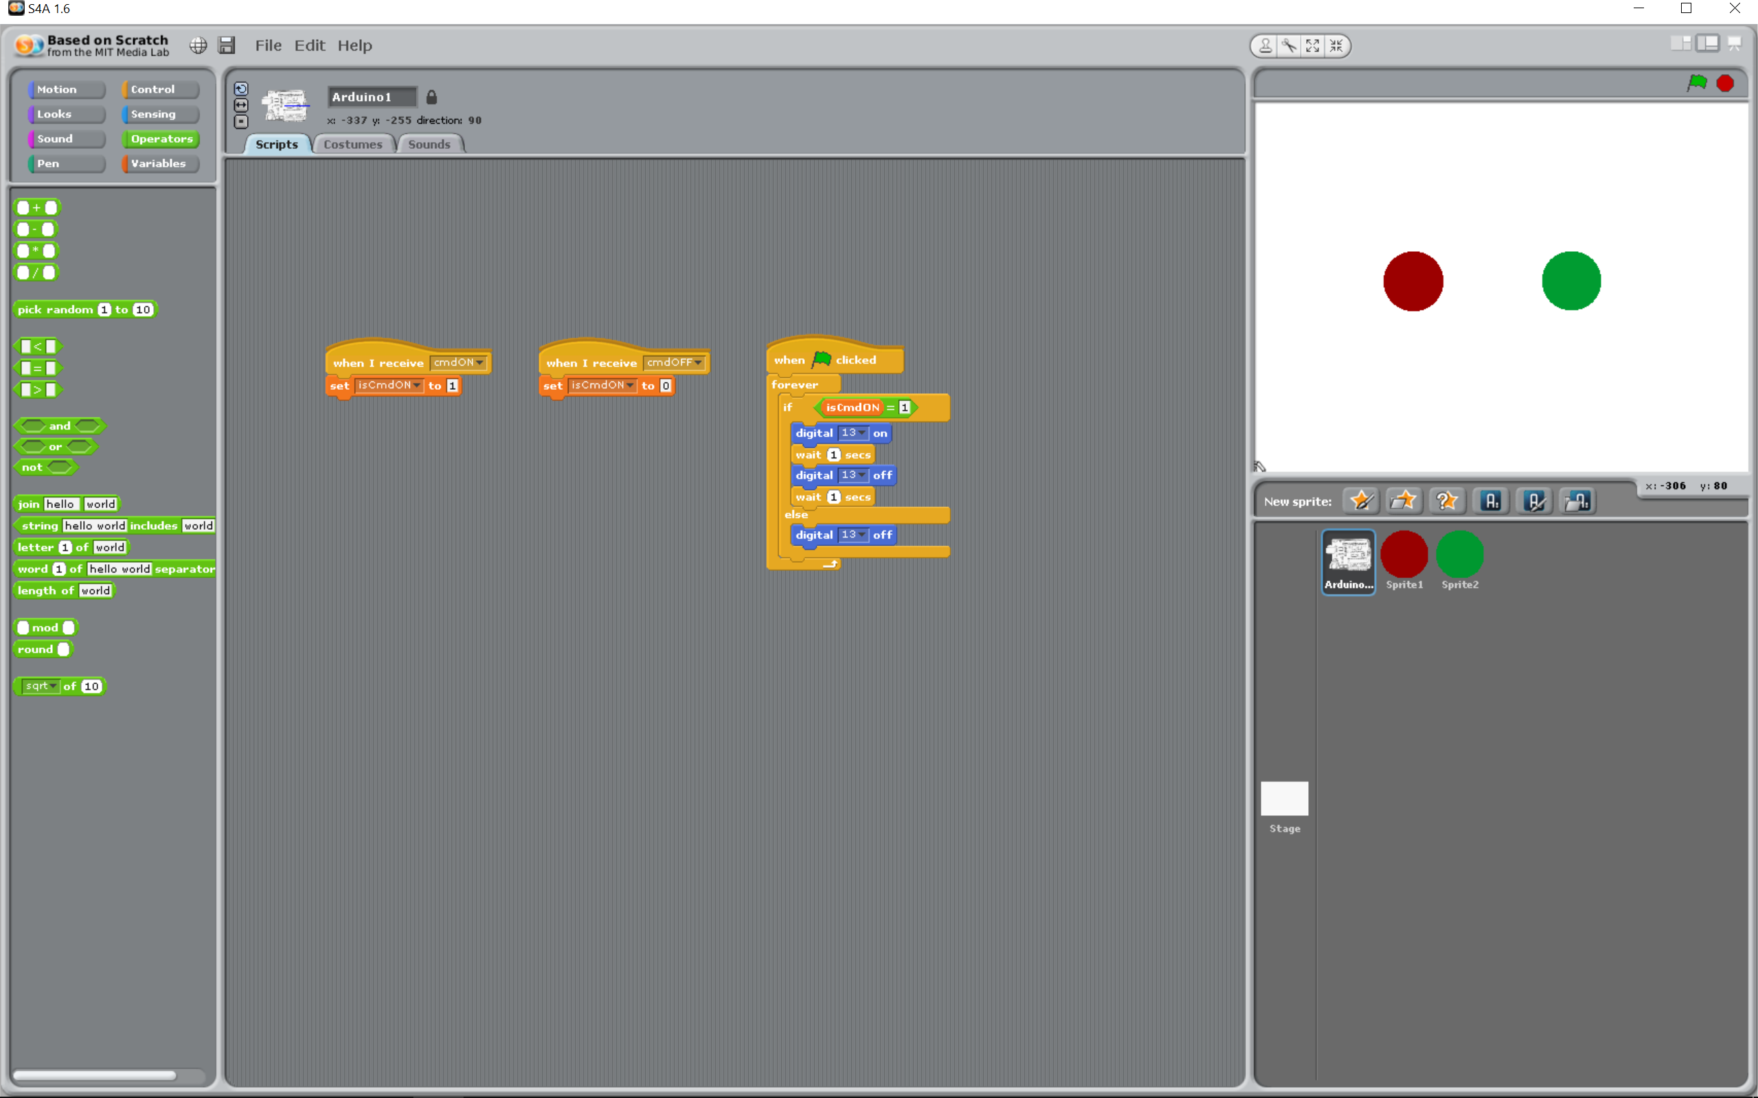The image size is (1758, 1098).
Task: Select the Sprite2 green circle thumbnail
Action: point(1459,561)
